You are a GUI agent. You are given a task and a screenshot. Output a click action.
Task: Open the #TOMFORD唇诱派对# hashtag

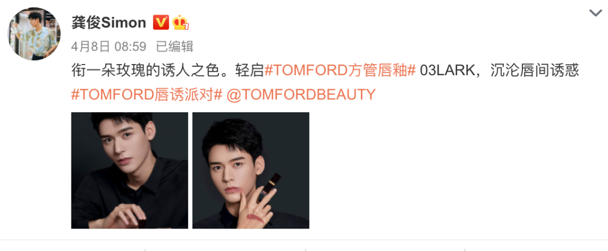(x=146, y=94)
